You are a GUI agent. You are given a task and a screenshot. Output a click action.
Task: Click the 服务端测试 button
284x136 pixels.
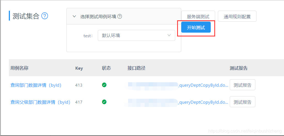[198, 16]
